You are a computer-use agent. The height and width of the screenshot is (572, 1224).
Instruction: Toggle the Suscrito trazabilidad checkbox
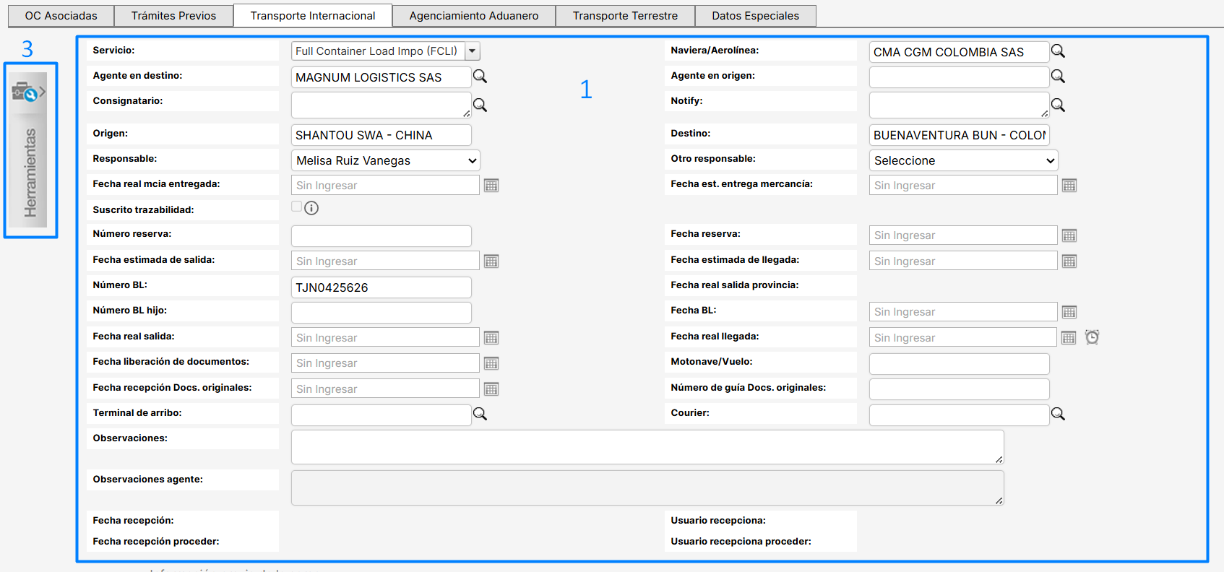tap(296, 207)
